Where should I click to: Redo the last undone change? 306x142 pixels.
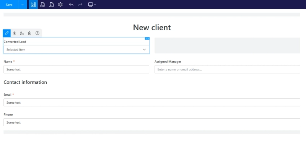click(80, 5)
